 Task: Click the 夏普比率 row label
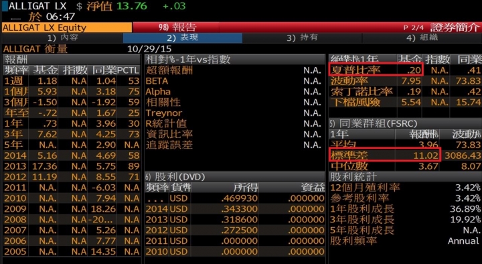point(355,70)
